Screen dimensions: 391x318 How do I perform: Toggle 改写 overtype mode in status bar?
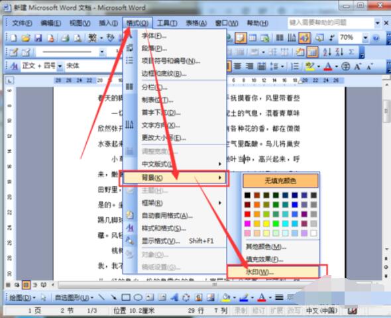(x=294, y=310)
